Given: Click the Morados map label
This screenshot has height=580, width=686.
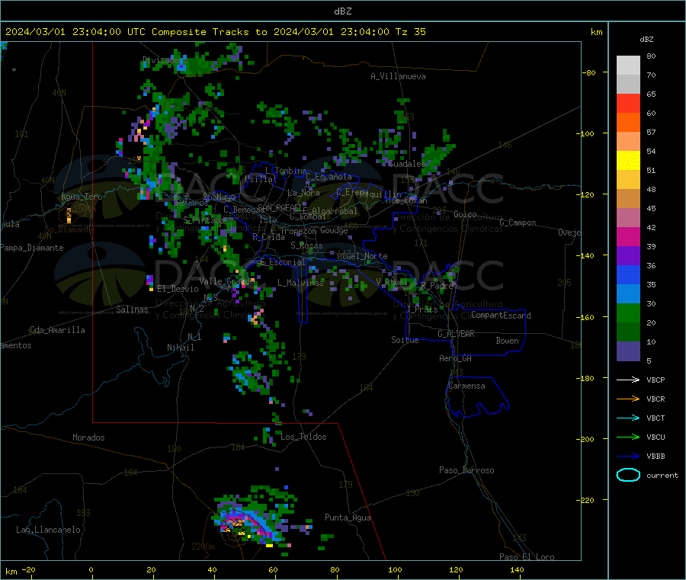Looking at the screenshot, I should (x=88, y=437).
